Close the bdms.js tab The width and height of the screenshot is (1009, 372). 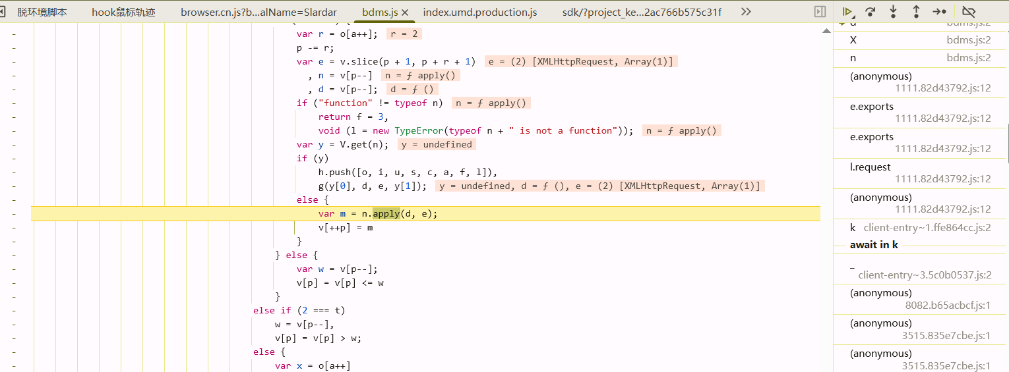point(405,13)
